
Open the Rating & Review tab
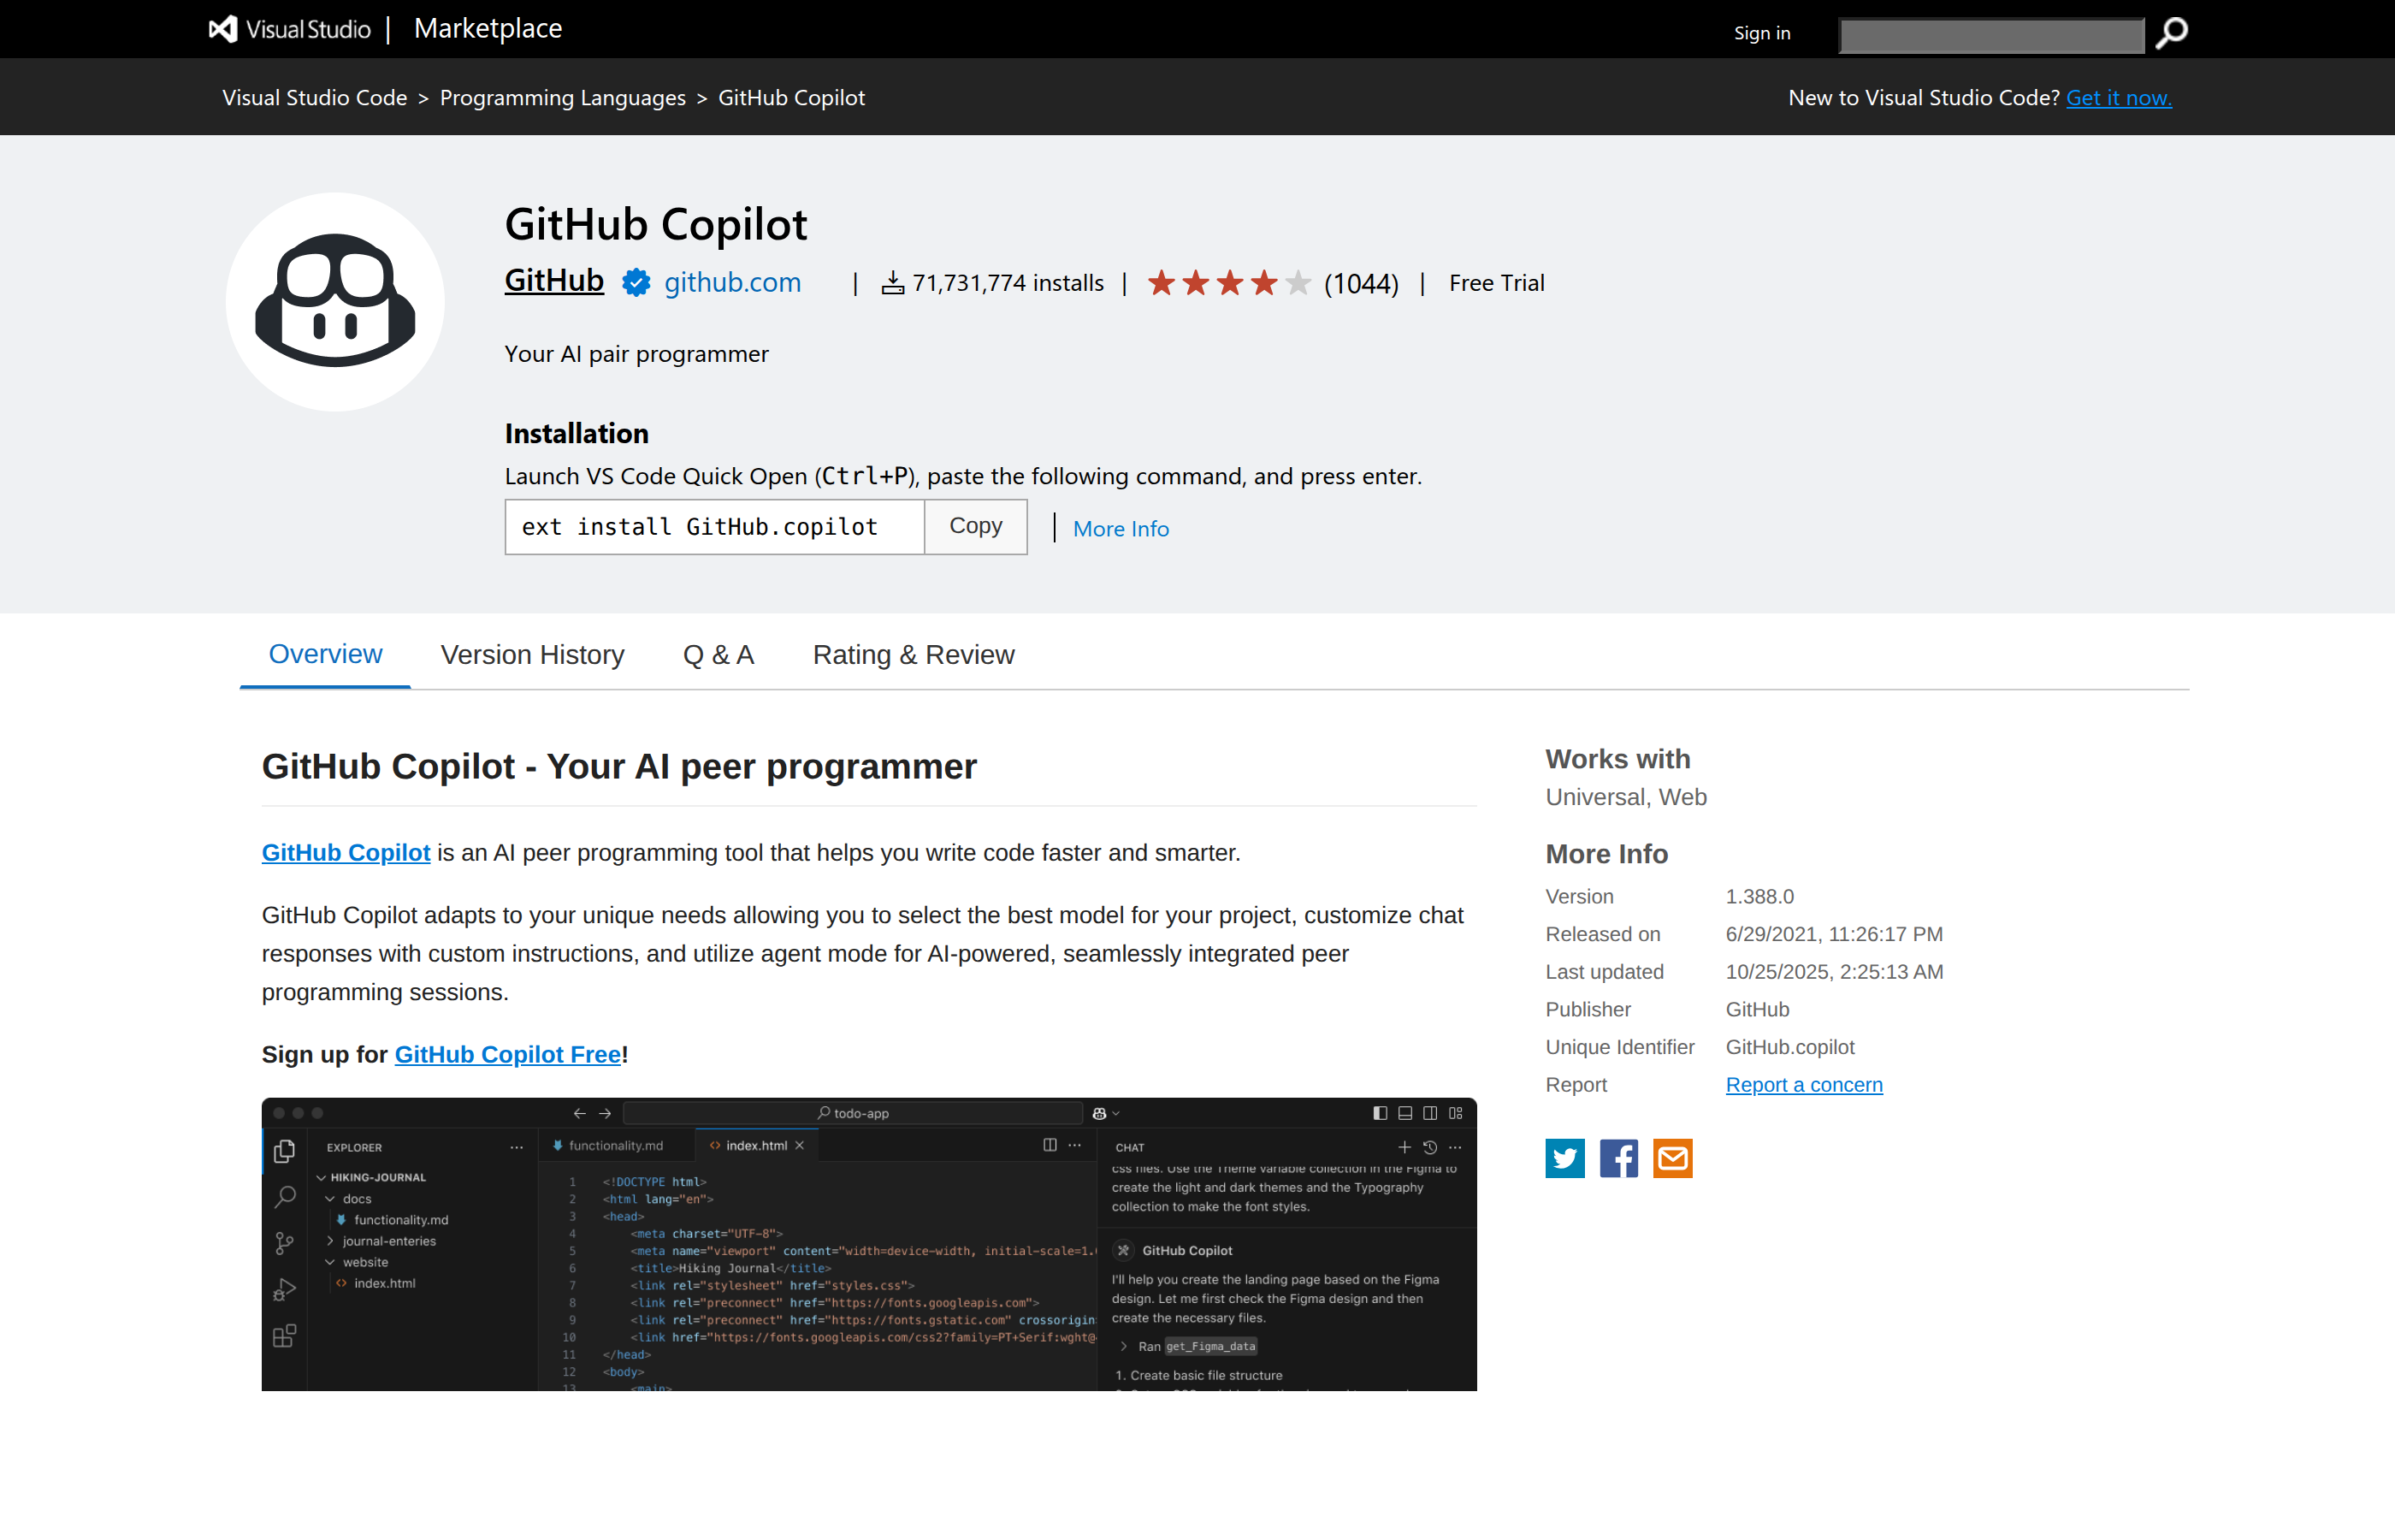coord(913,654)
